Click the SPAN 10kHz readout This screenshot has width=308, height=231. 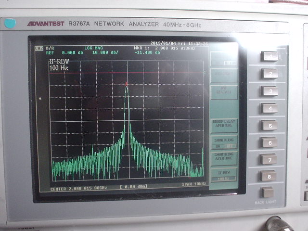pyautogui.click(x=194, y=184)
